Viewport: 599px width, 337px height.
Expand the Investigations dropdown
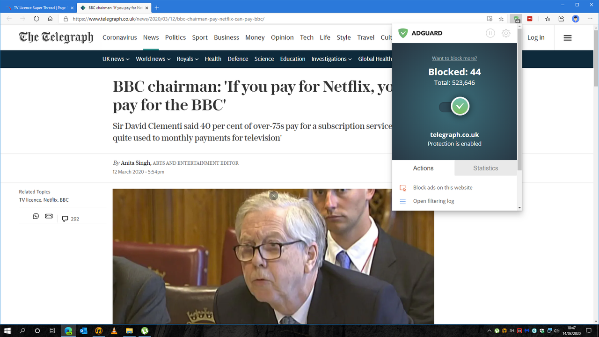332,59
